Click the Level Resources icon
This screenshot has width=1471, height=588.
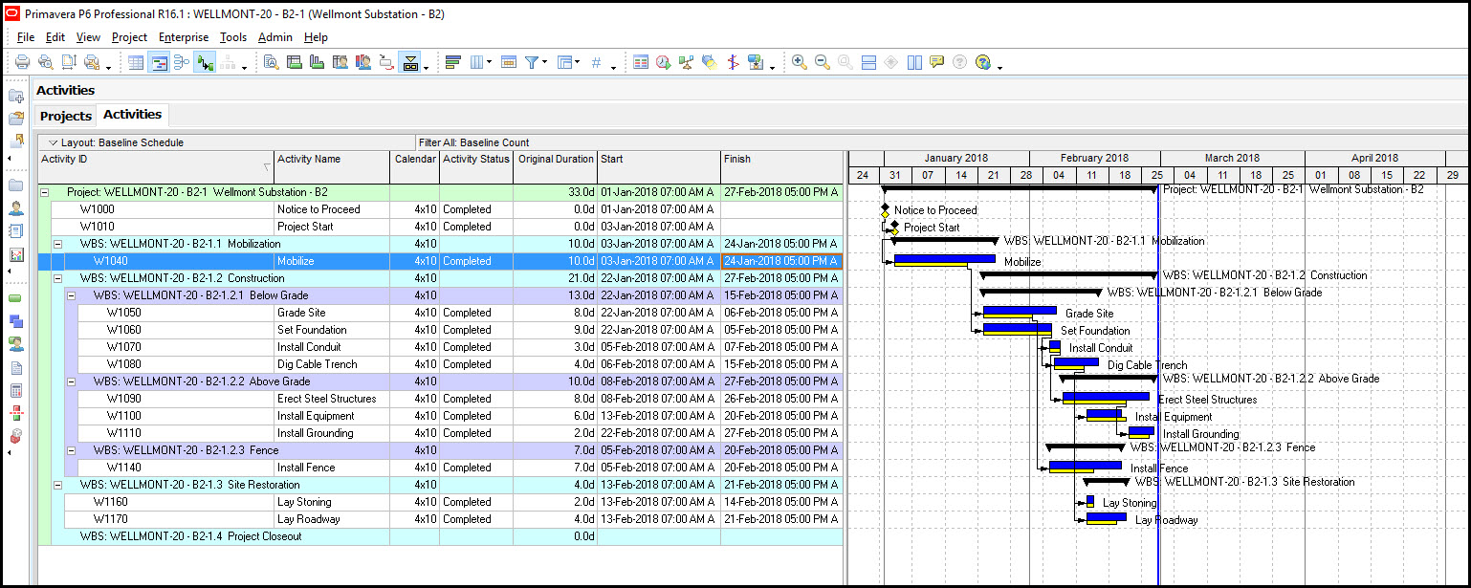(x=687, y=62)
